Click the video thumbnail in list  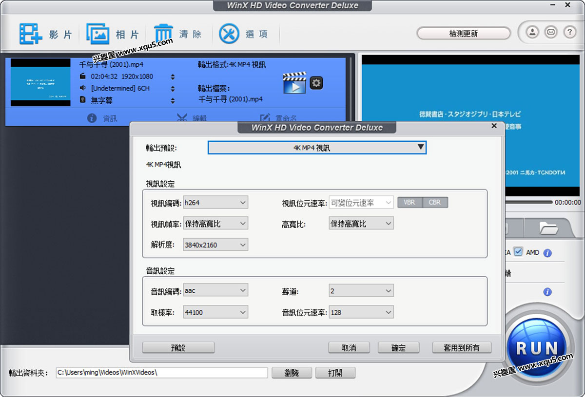(40, 82)
